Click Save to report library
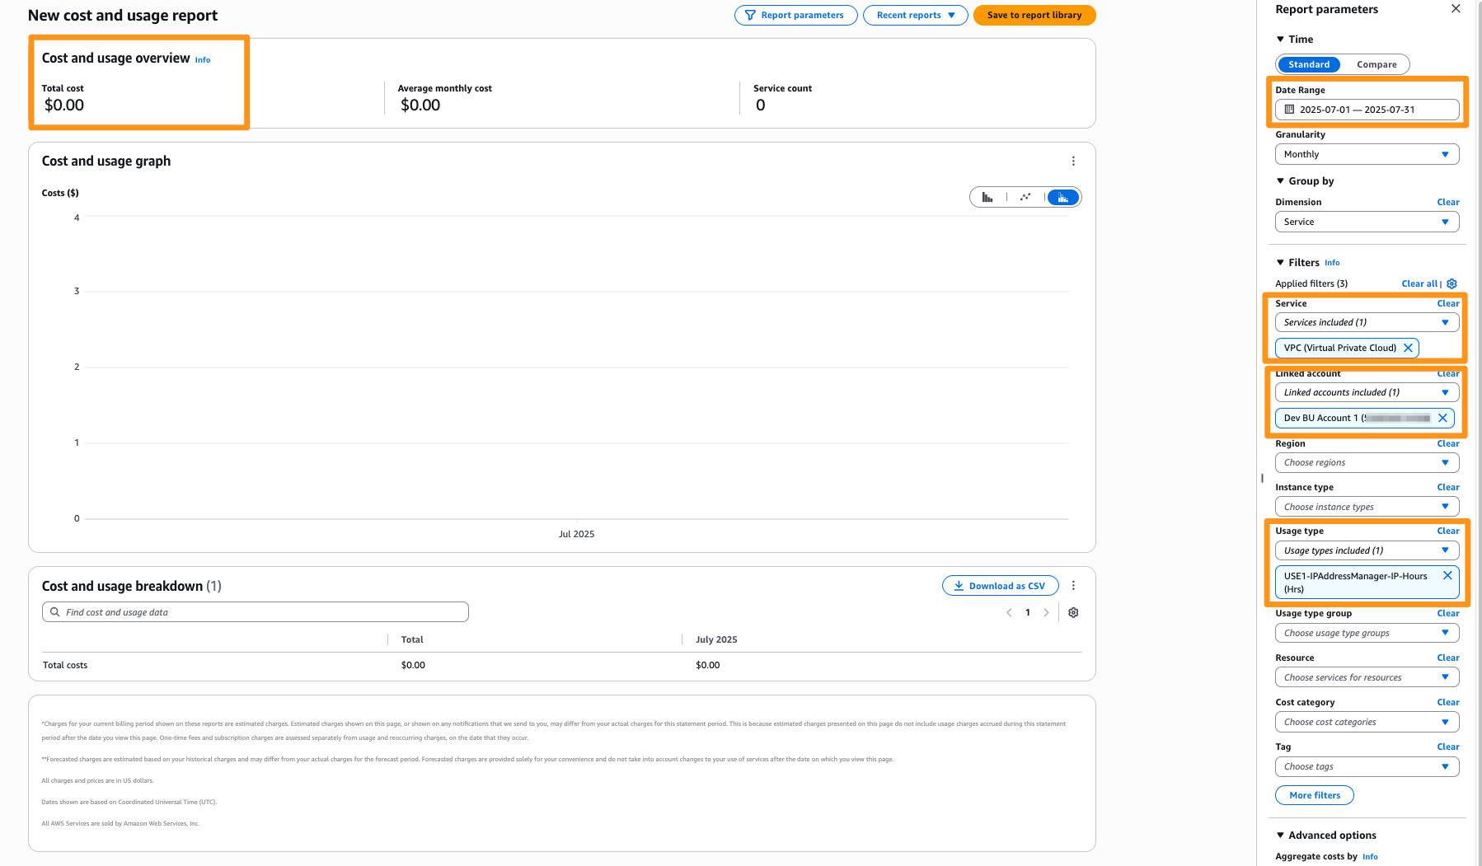Image resolution: width=1482 pixels, height=866 pixels. [1034, 15]
